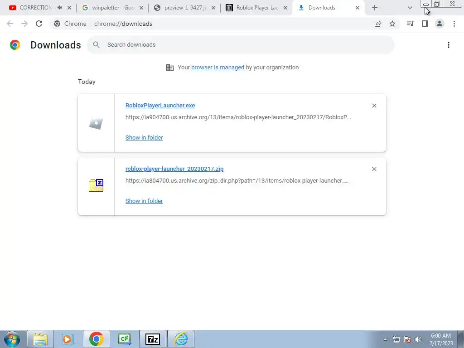The image size is (464, 348).
Task: Restore down the Chrome window
Action: pos(437,4)
